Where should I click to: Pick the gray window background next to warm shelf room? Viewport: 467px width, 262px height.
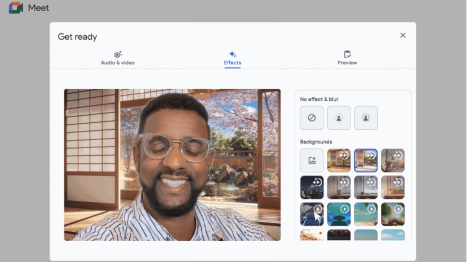click(366, 187)
